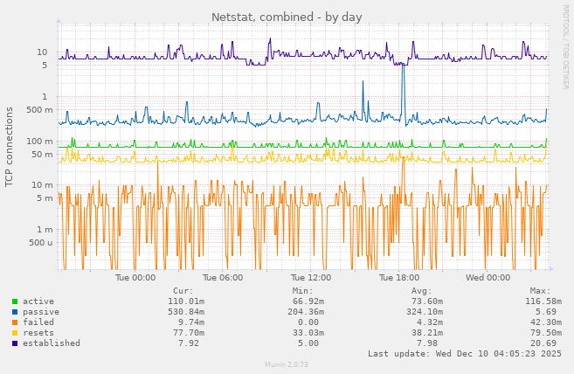Click the 'Min:' column header
This screenshot has height=374, width=574.
(x=303, y=291)
